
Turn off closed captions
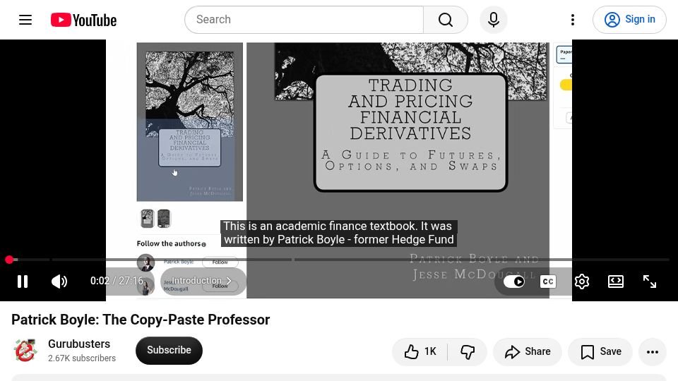coord(548,282)
